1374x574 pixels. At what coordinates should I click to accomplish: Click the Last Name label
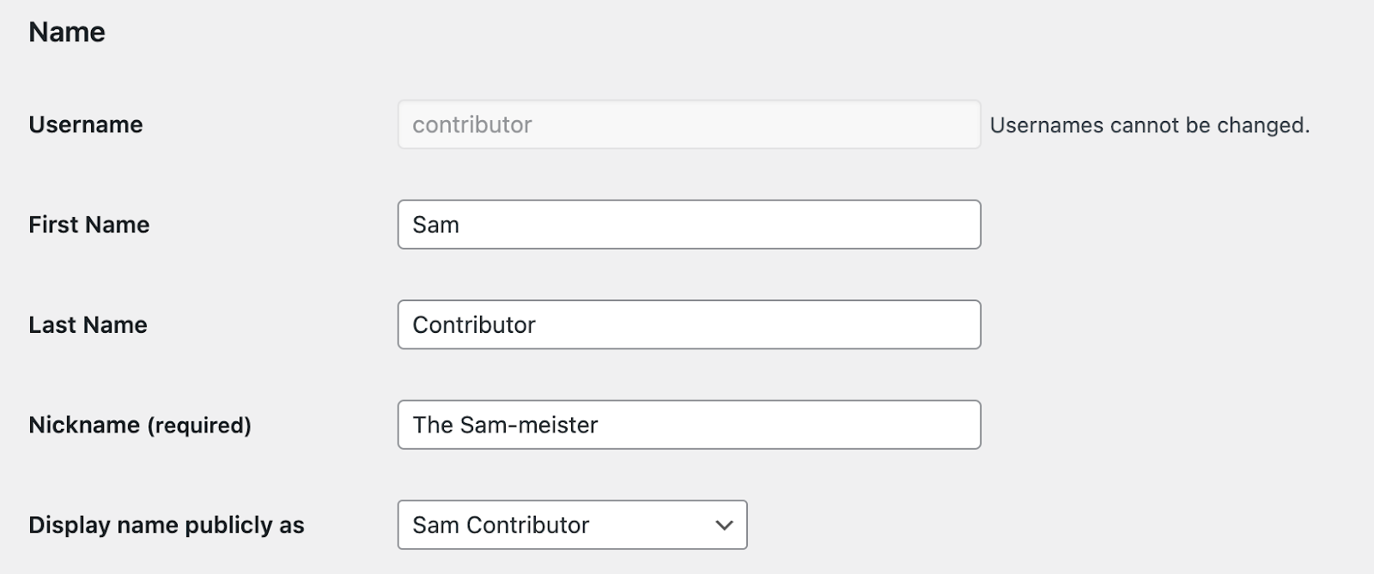pyautogui.click(x=88, y=324)
